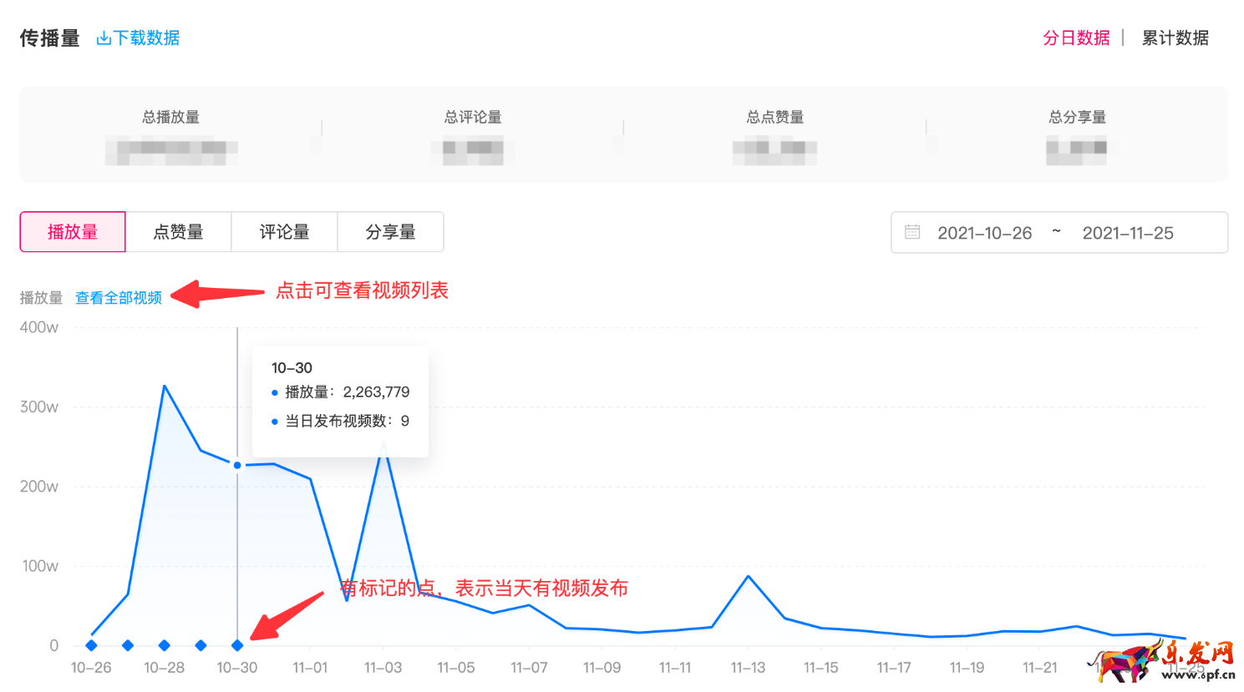Click the 400w y-axis label
Image resolution: width=1244 pixels, height=692 pixels.
pyautogui.click(x=39, y=327)
